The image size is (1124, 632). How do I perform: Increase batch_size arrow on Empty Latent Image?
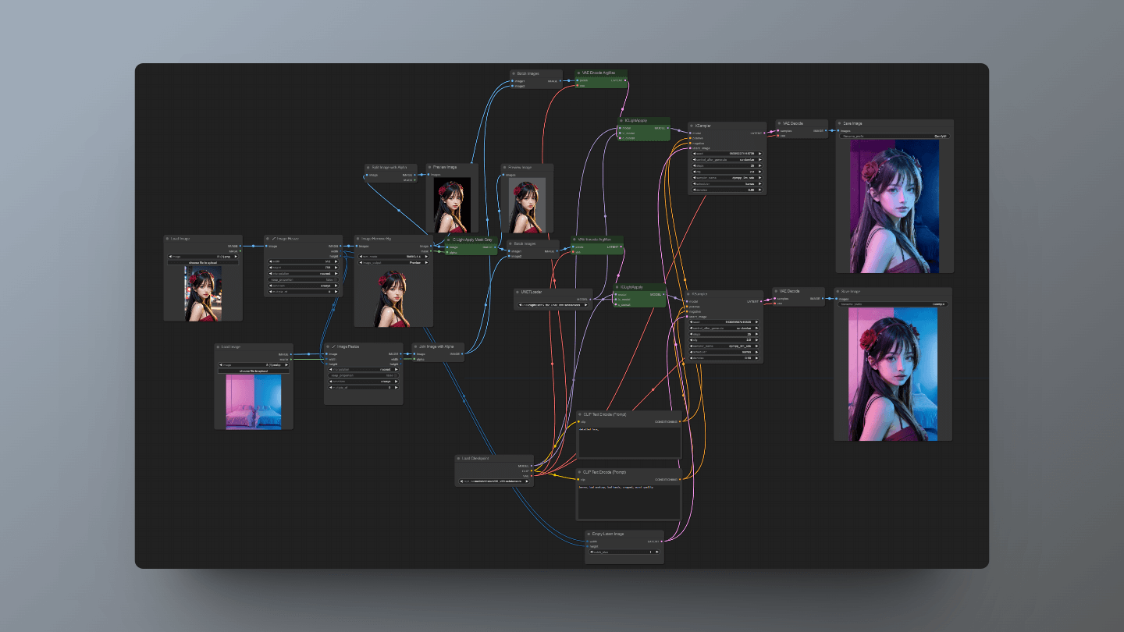[656, 552]
